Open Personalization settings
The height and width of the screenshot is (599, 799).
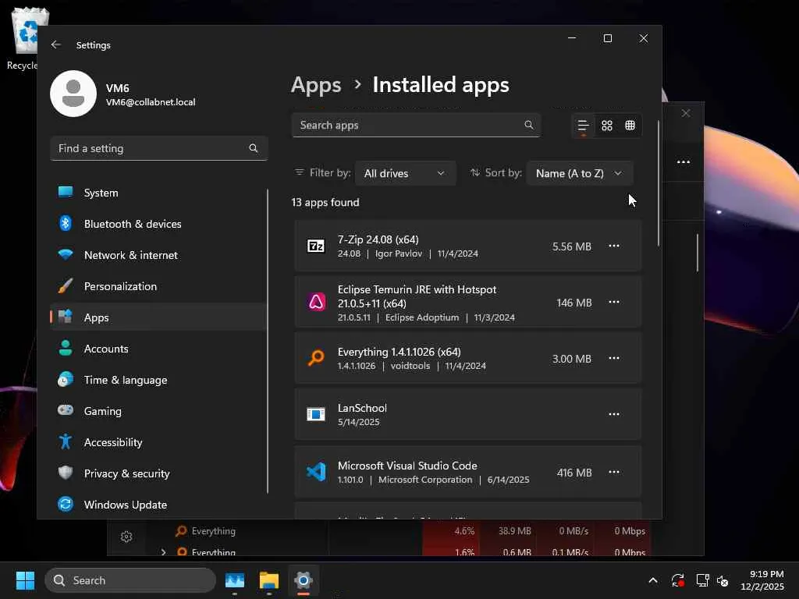point(158,286)
